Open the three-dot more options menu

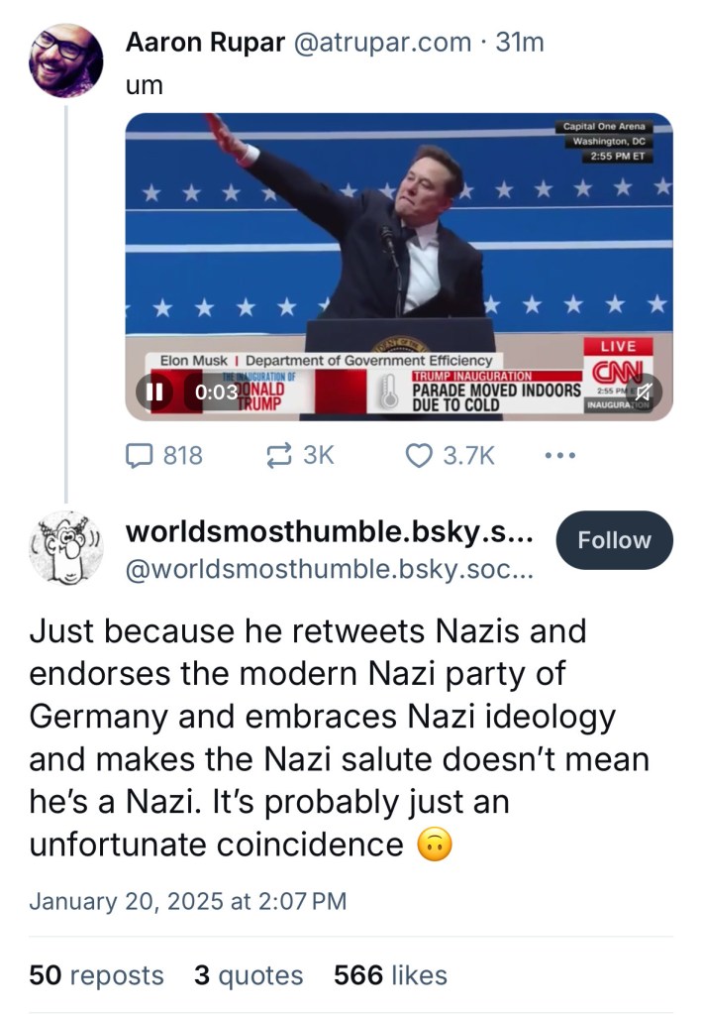[x=560, y=456]
